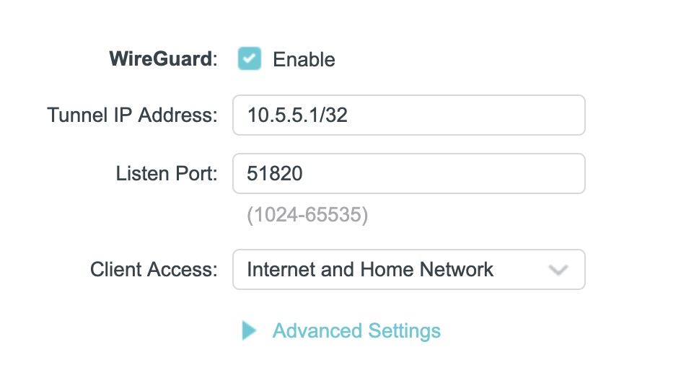The height and width of the screenshot is (391, 681).
Task: Toggle WireGuard off via the teal checkmark box
Action: tap(250, 58)
